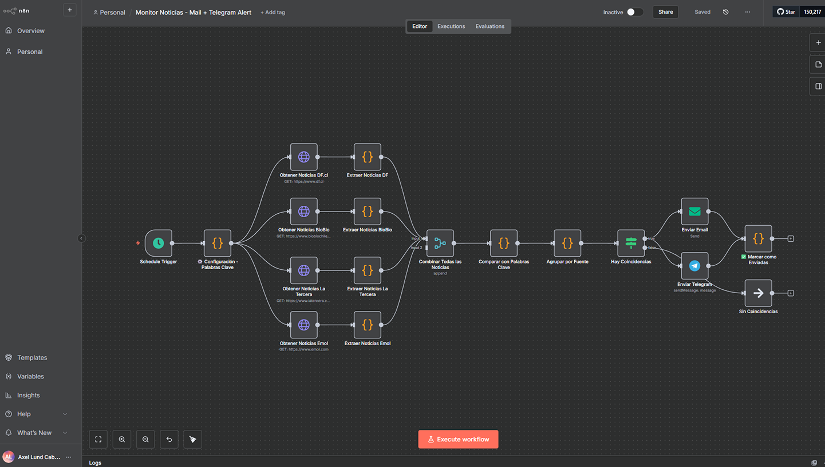Switch to the Executions tab

[x=451, y=26]
